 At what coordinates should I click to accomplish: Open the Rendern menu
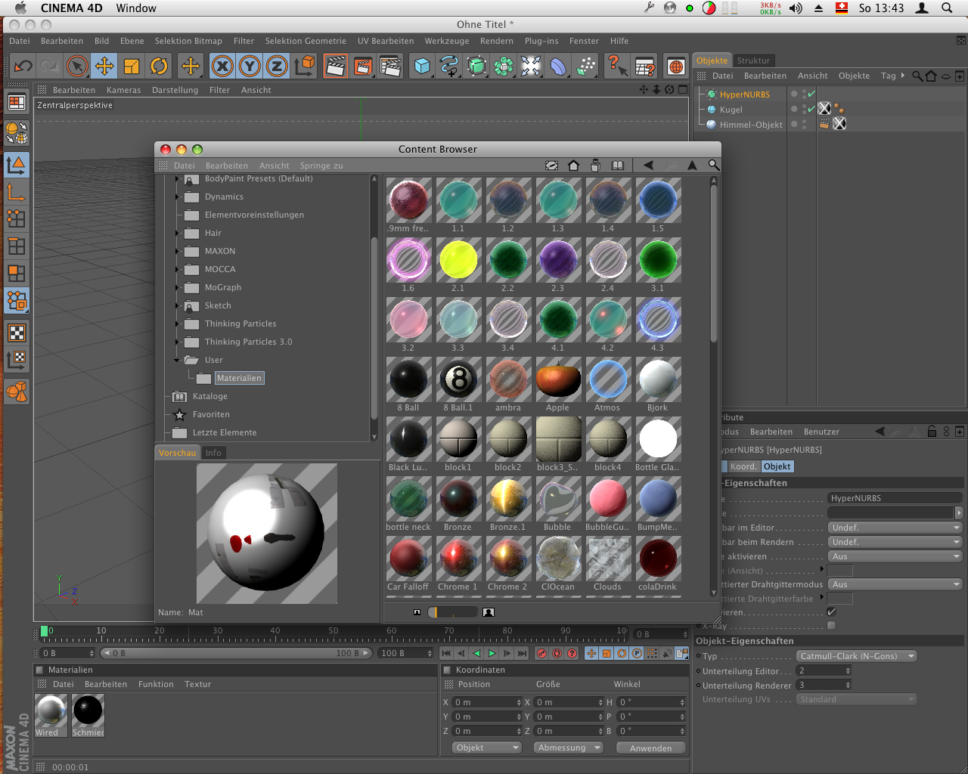click(496, 41)
